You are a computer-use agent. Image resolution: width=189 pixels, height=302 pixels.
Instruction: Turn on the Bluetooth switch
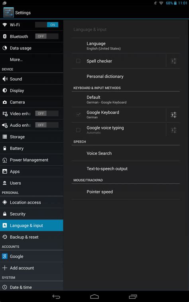(x=47, y=36)
